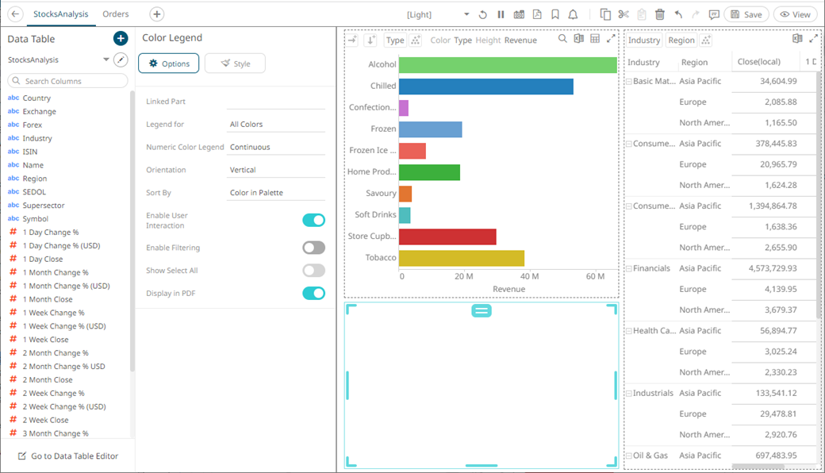Toggle Enable User Interaction switch
This screenshot has width=825, height=473.
click(x=313, y=220)
